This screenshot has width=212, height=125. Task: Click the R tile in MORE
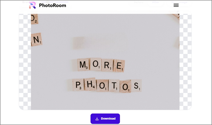tap(107, 65)
